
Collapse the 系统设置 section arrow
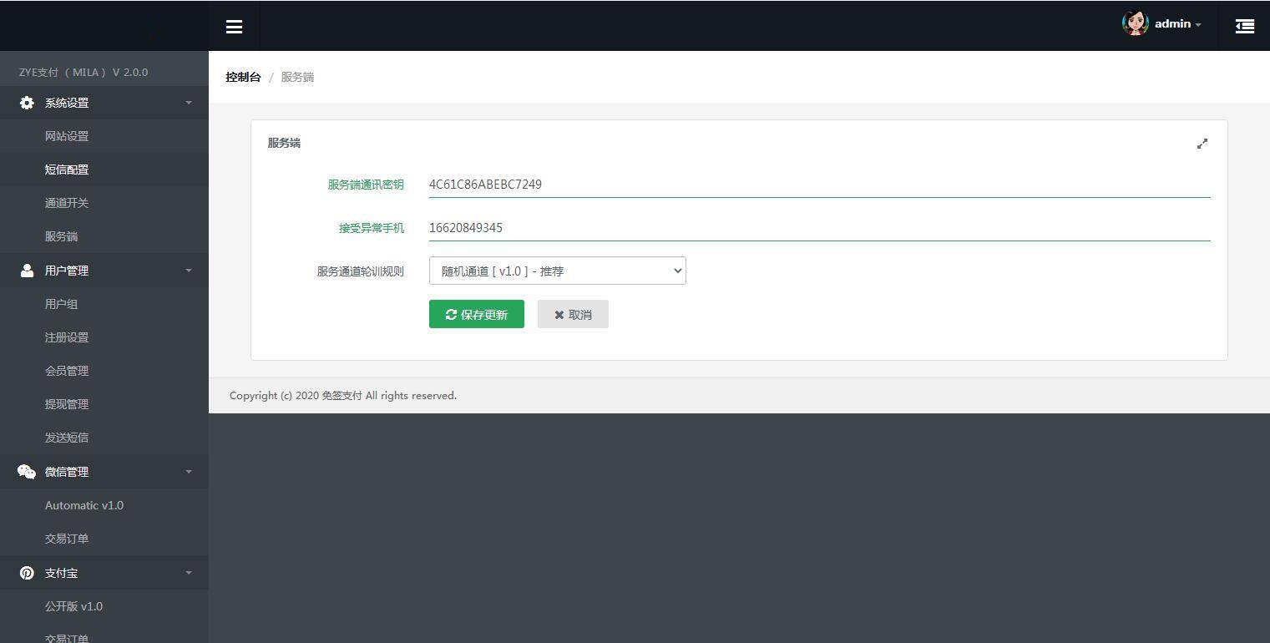[189, 103]
